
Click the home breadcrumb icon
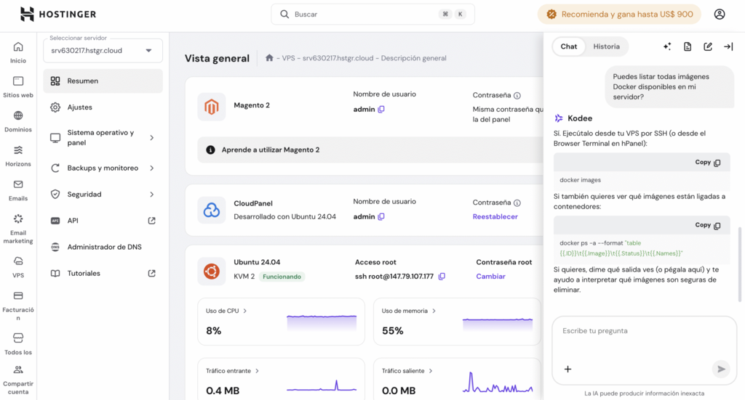269,58
